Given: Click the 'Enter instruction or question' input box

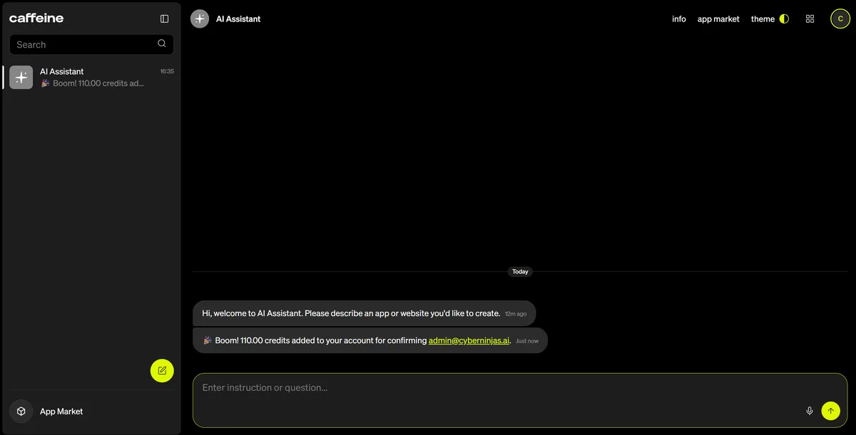Looking at the screenshot, I should point(499,388).
